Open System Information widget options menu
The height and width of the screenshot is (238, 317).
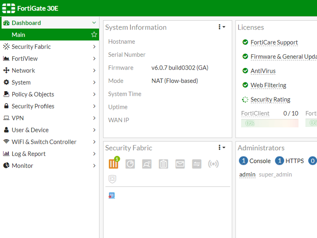pyautogui.click(x=222, y=27)
